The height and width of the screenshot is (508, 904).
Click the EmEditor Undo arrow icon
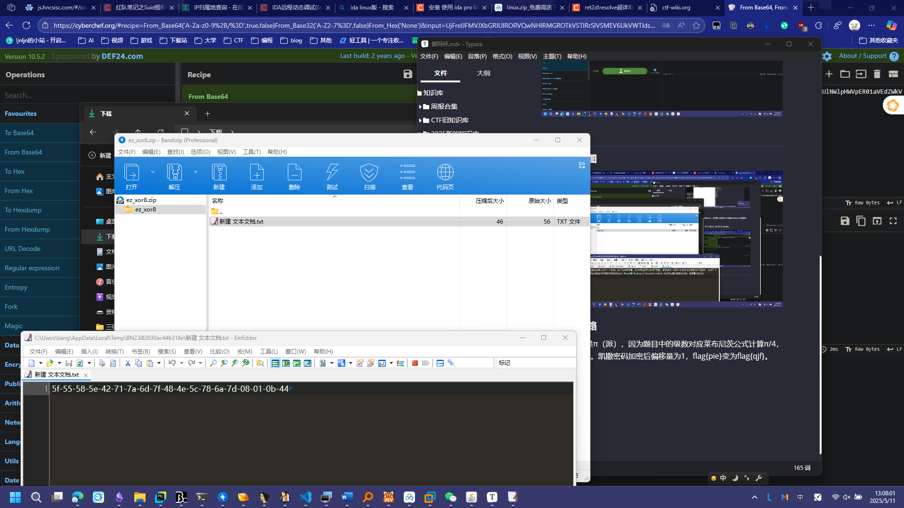(x=172, y=363)
